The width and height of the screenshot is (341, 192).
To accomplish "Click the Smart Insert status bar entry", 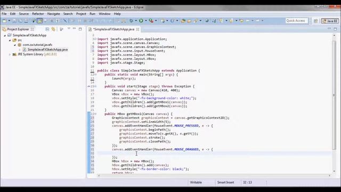I will 225,182.
